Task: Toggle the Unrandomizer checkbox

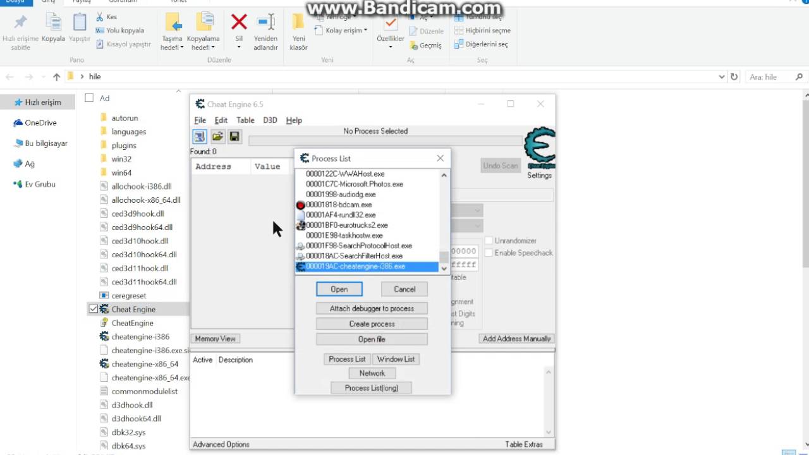Action: click(489, 241)
